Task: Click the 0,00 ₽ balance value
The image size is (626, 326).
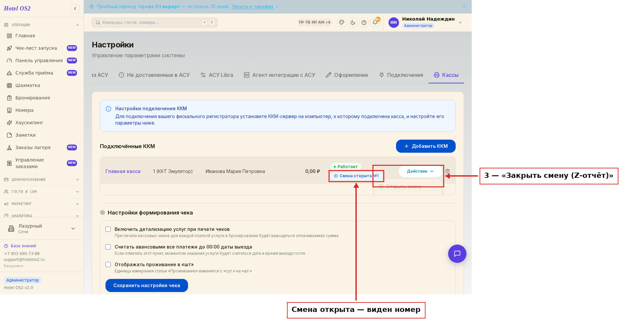Action: click(x=313, y=171)
